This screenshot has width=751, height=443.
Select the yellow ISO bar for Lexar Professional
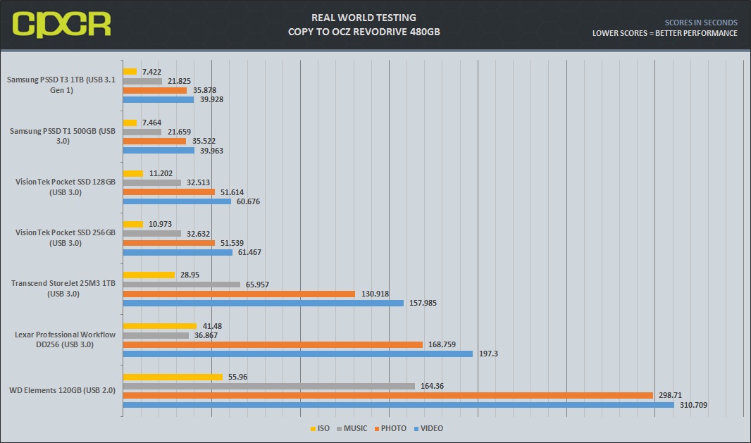click(160, 326)
